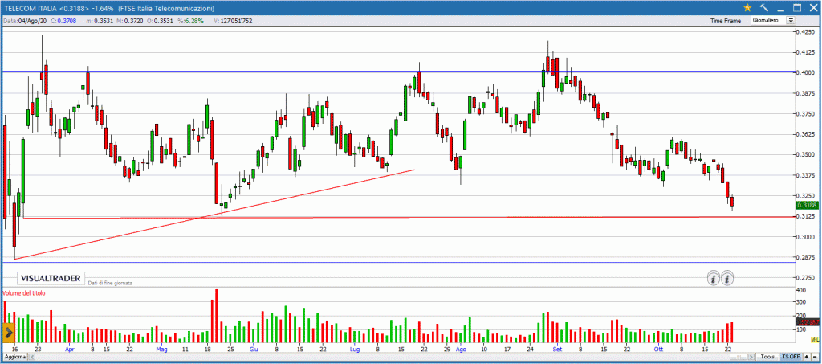Click the second info icon on chart
Screen dimensions: 822x364
pos(727,279)
